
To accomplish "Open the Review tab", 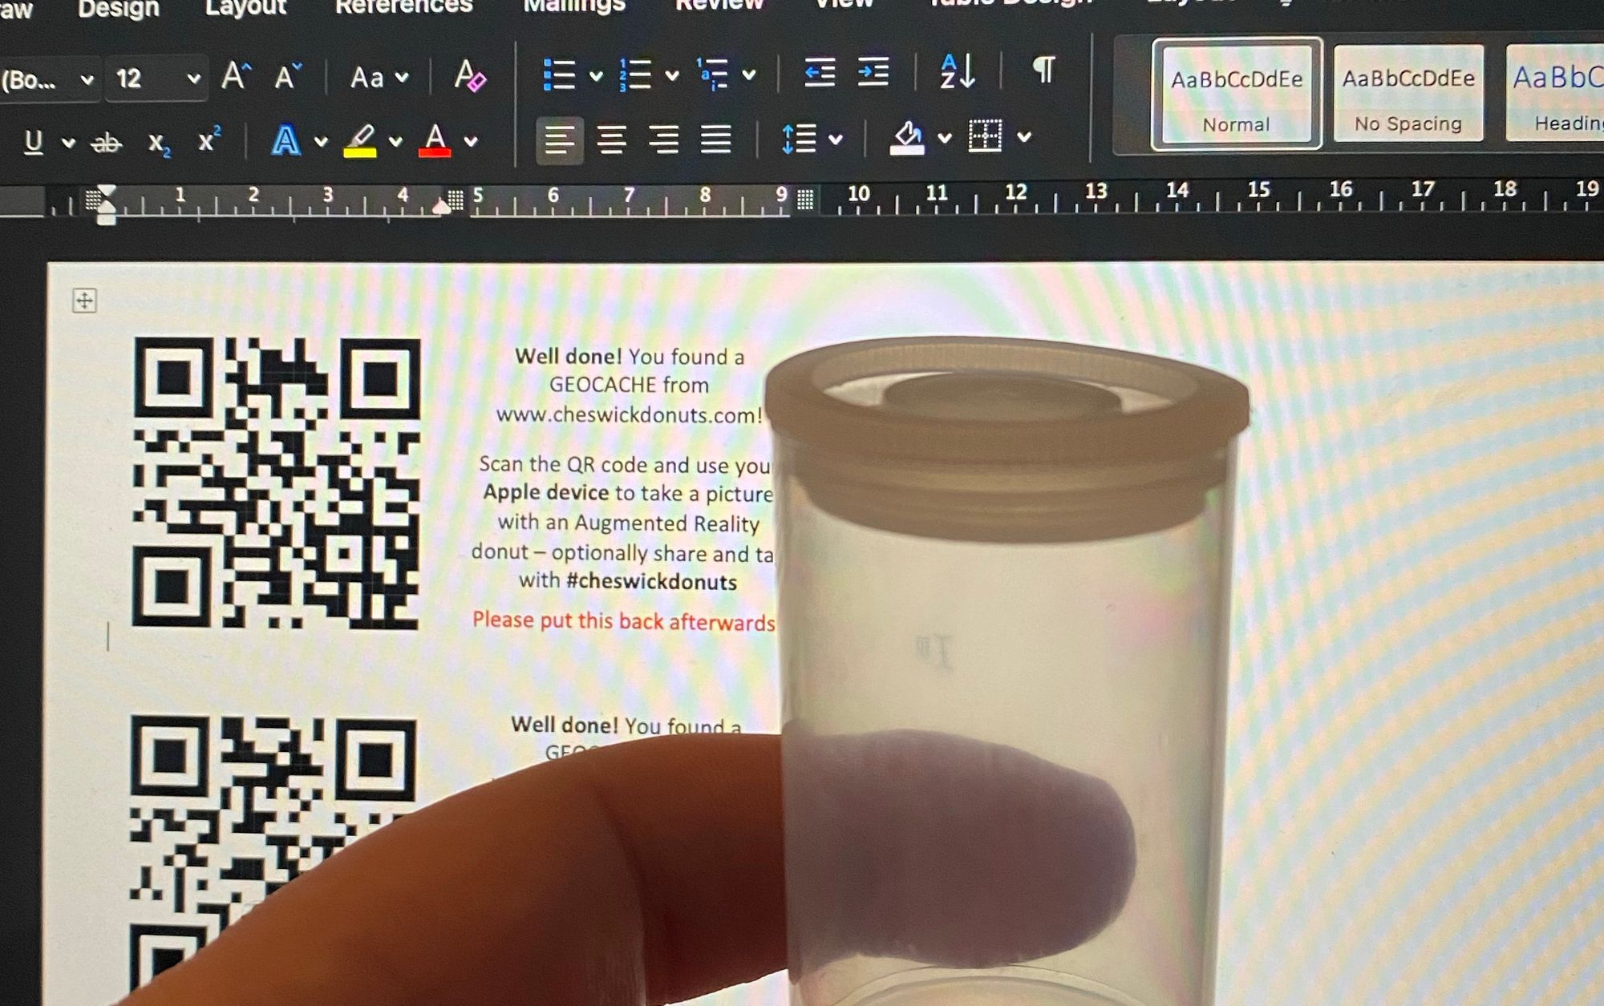I will [x=719, y=5].
